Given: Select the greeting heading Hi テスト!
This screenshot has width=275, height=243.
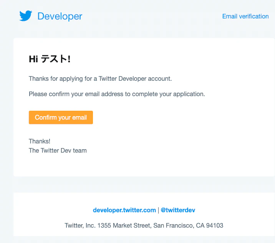Looking at the screenshot, I should [x=50, y=59].
